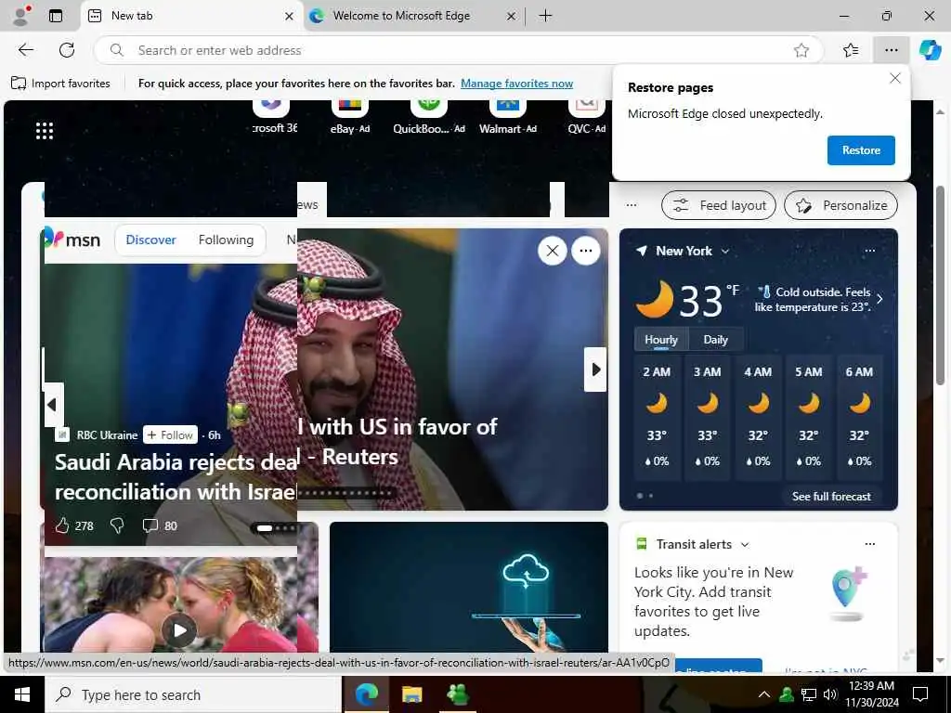The image size is (951, 713).
Task: Close the enlarged news story overlay
Action: 552,251
